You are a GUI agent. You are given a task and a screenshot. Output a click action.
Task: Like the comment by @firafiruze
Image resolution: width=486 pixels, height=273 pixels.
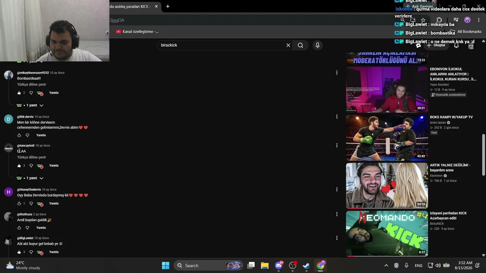19,228
